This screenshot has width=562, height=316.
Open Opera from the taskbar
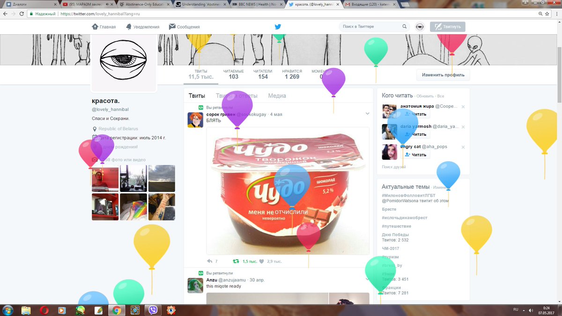44,309
